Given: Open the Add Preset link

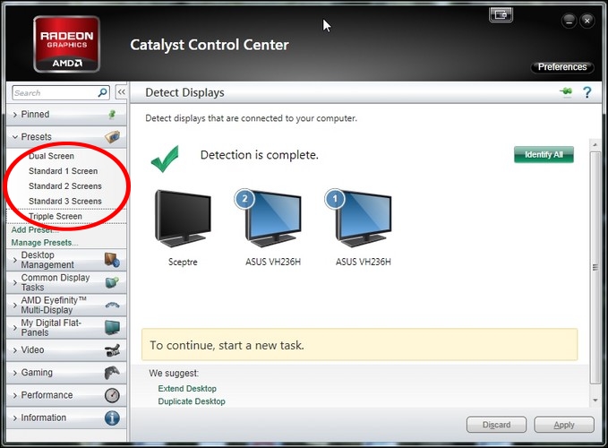Looking at the screenshot, I should point(35,230).
